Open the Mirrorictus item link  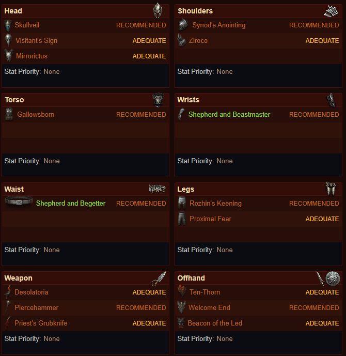[x=32, y=56]
